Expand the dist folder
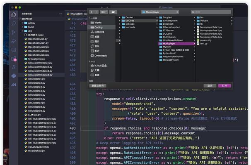The image size is (251, 165). coord(22,31)
